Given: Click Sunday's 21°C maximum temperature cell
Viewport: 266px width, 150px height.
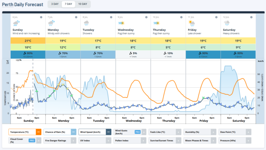Looking at the screenshot, I should coord(28,41).
